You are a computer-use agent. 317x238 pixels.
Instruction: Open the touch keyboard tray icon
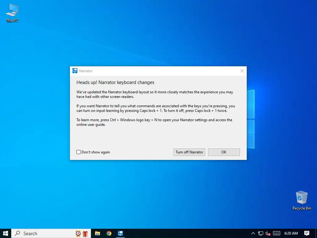click(276, 233)
